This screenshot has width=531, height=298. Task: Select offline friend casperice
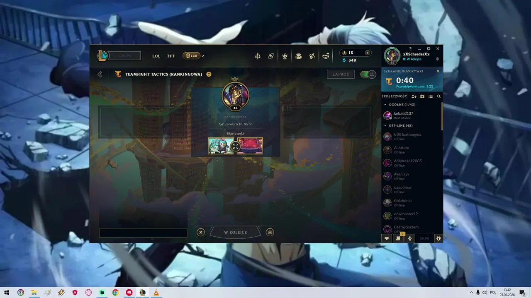coord(412,190)
